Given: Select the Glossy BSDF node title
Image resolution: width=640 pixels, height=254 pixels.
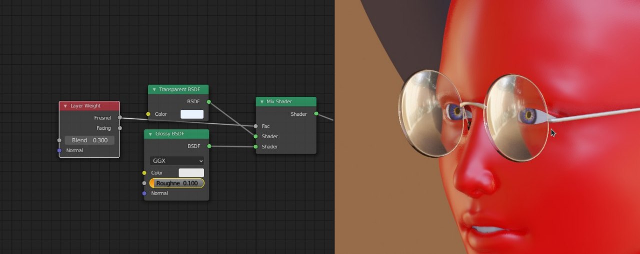Looking at the screenshot, I should [x=169, y=134].
